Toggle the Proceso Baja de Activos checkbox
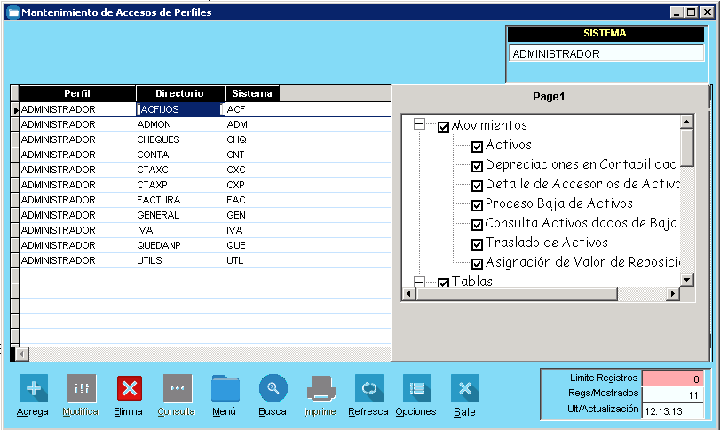The image size is (720, 430). click(477, 205)
